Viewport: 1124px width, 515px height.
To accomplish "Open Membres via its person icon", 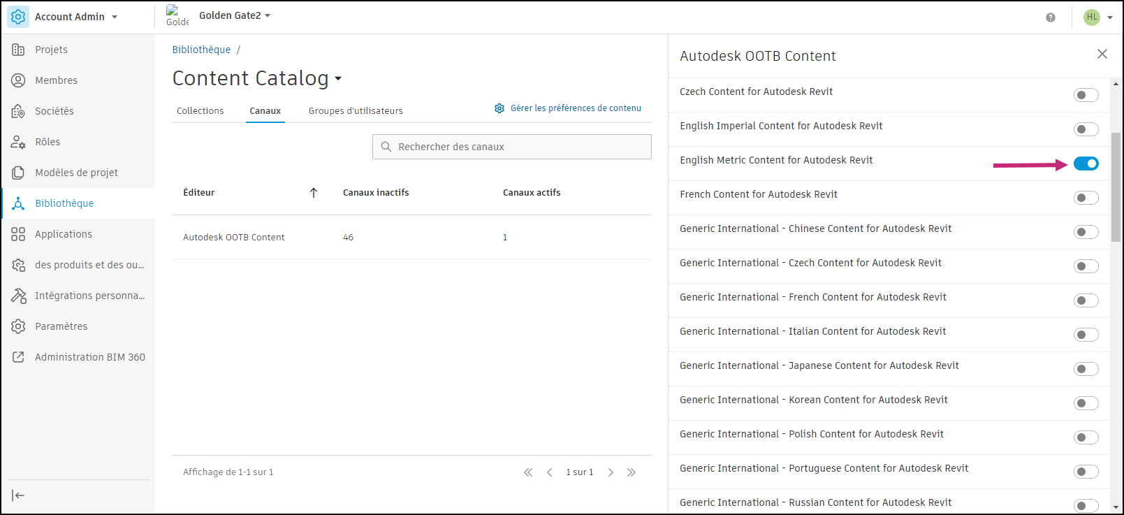I will click(x=18, y=80).
